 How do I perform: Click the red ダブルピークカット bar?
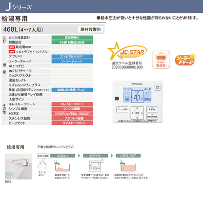point(72,123)
